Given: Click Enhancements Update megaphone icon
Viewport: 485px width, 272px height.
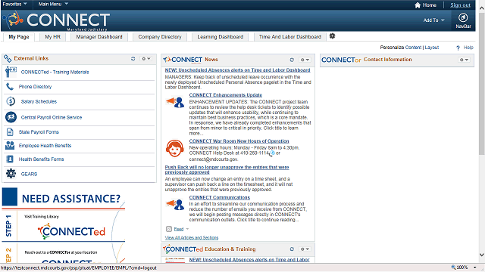Looking at the screenshot, I should (175, 102).
